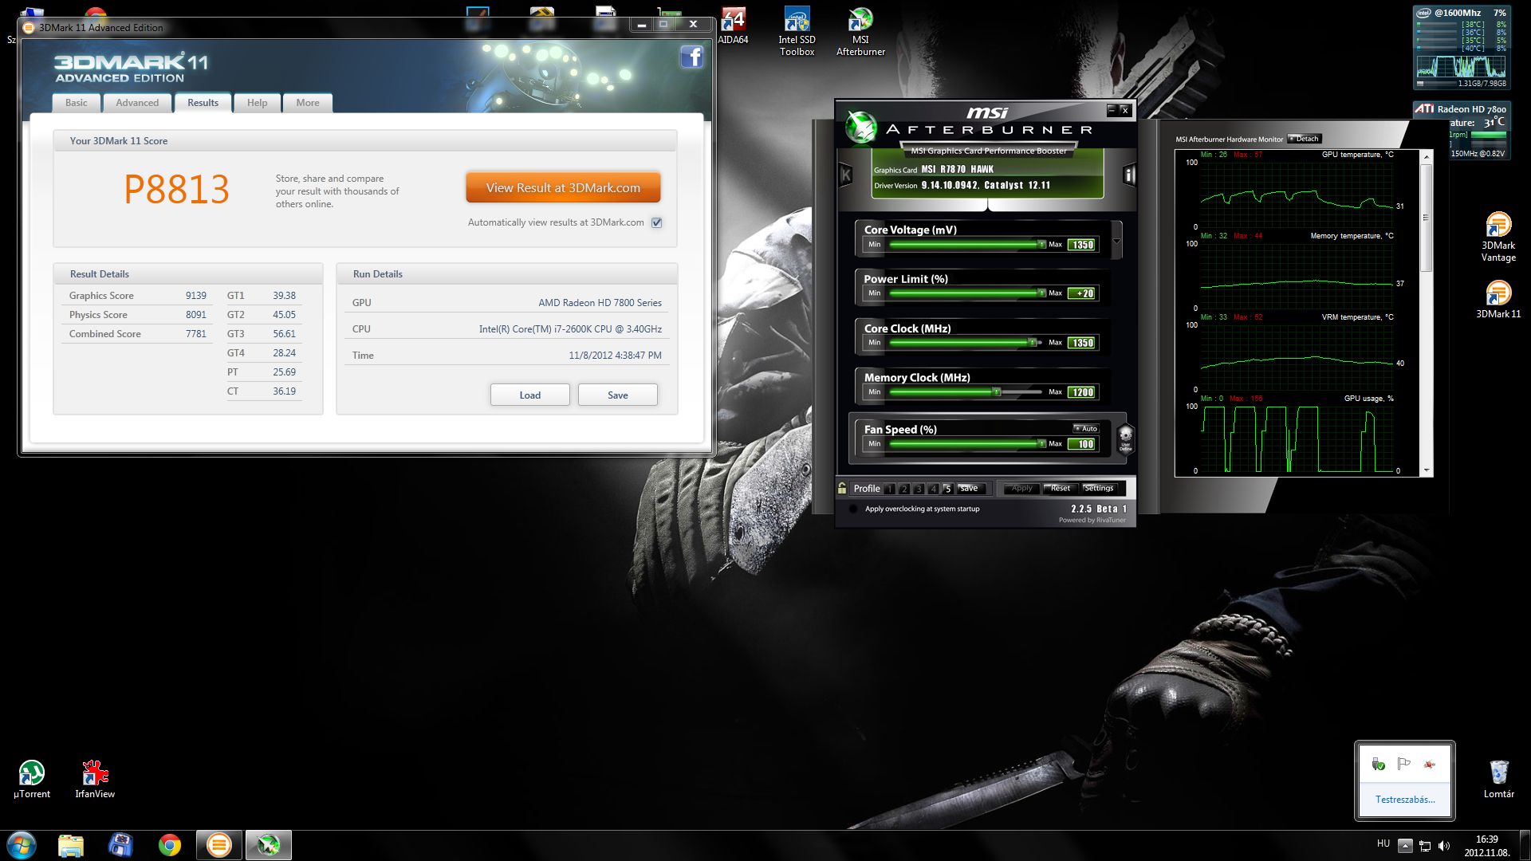This screenshot has height=861, width=1531.
Task: Click the Testreszabás… link in tray popup
Action: (1404, 800)
